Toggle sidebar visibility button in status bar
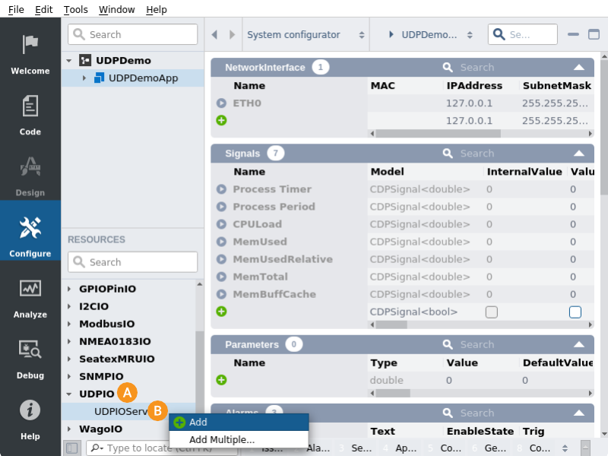 [71, 448]
